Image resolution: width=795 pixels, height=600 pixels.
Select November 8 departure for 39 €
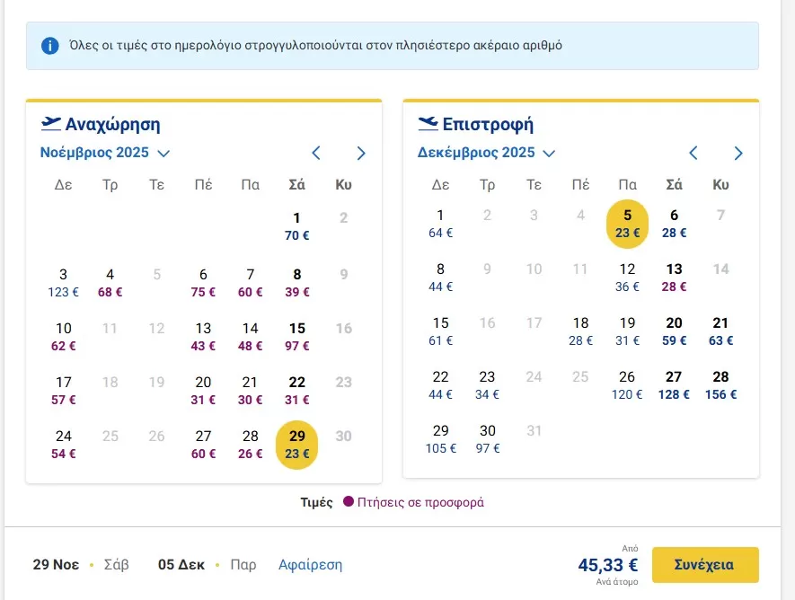click(297, 282)
